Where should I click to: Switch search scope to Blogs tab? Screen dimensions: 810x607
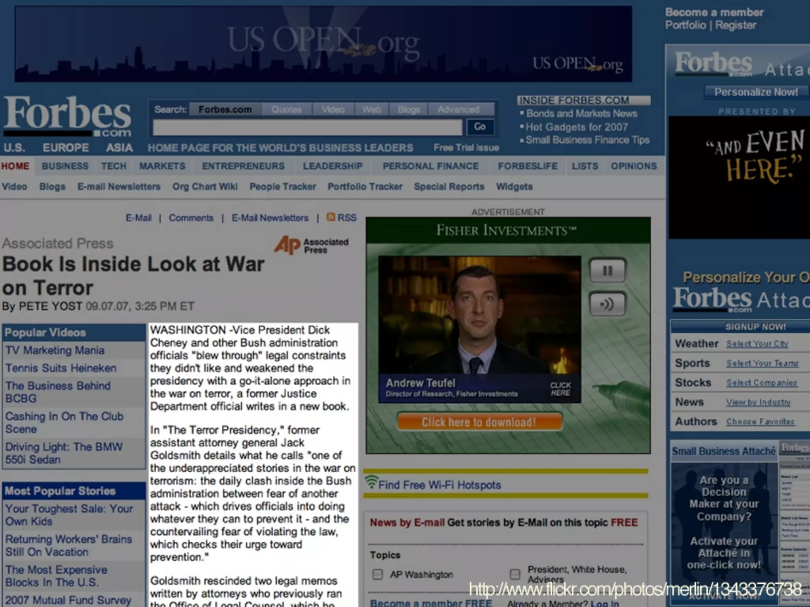click(409, 109)
